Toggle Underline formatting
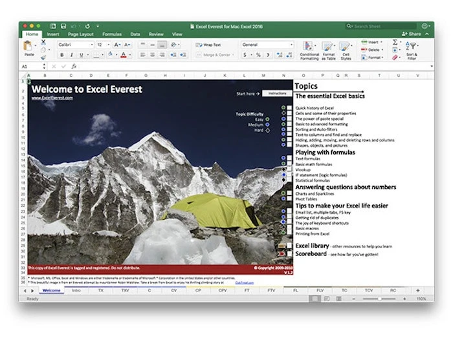Viewport: 453px width, 340px height. pyautogui.click(x=81, y=55)
